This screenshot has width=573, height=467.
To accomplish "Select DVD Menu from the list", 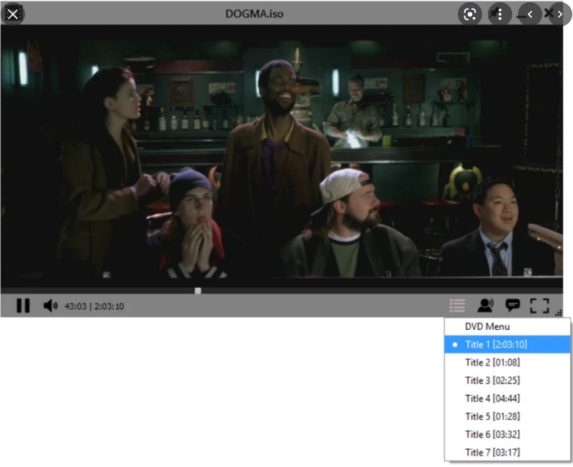I will tap(507, 326).
